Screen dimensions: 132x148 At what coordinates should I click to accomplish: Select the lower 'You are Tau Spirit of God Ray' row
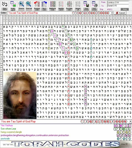pyautogui.click(x=65, y=121)
